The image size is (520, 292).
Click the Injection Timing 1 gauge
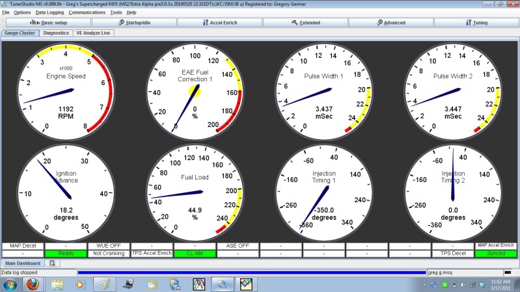323,193
